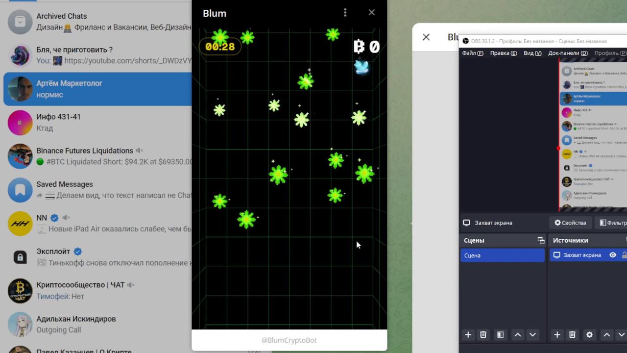Click Захват экрана label in source toolbar
The width and height of the screenshot is (627, 353).
click(x=493, y=223)
